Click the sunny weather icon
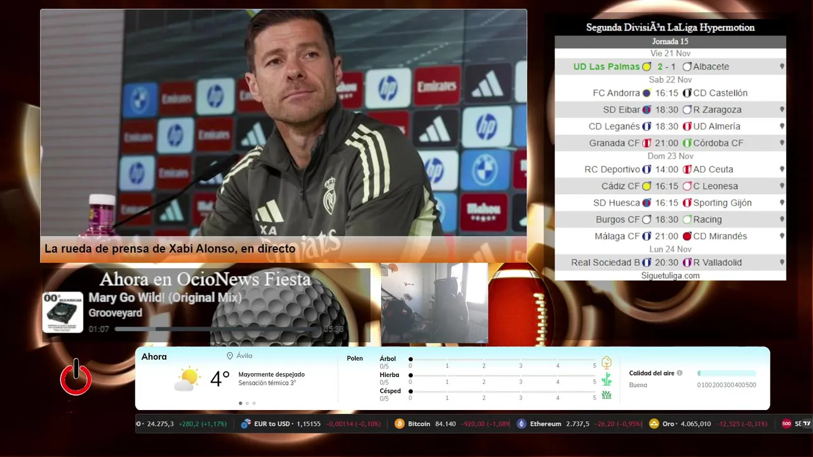The width and height of the screenshot is (813, 457). coord(187,380)
